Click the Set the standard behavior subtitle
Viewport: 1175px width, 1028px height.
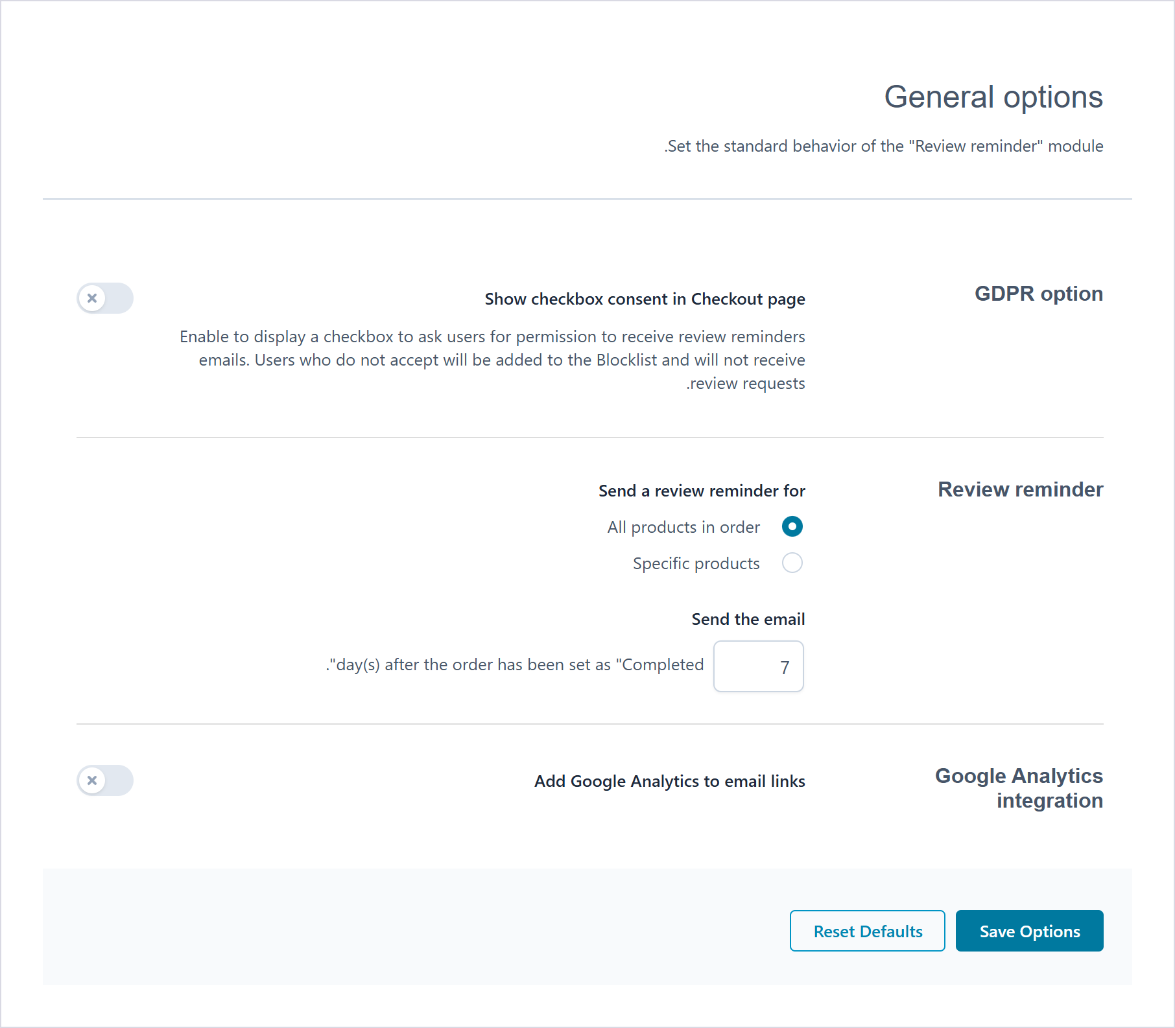[884, 146]
